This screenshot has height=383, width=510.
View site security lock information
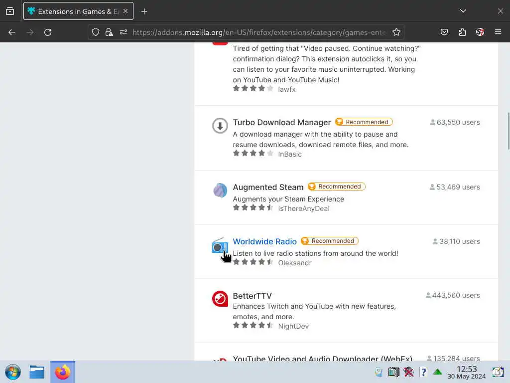click(x=109, y=32)
